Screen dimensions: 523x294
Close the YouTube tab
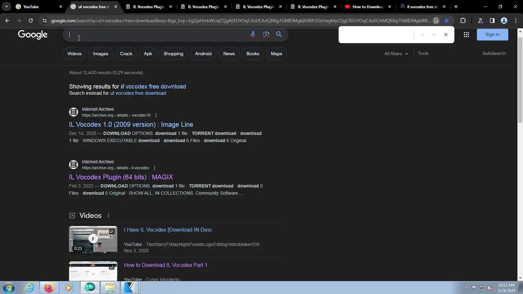pyautogui.click(x=61, y=7)
